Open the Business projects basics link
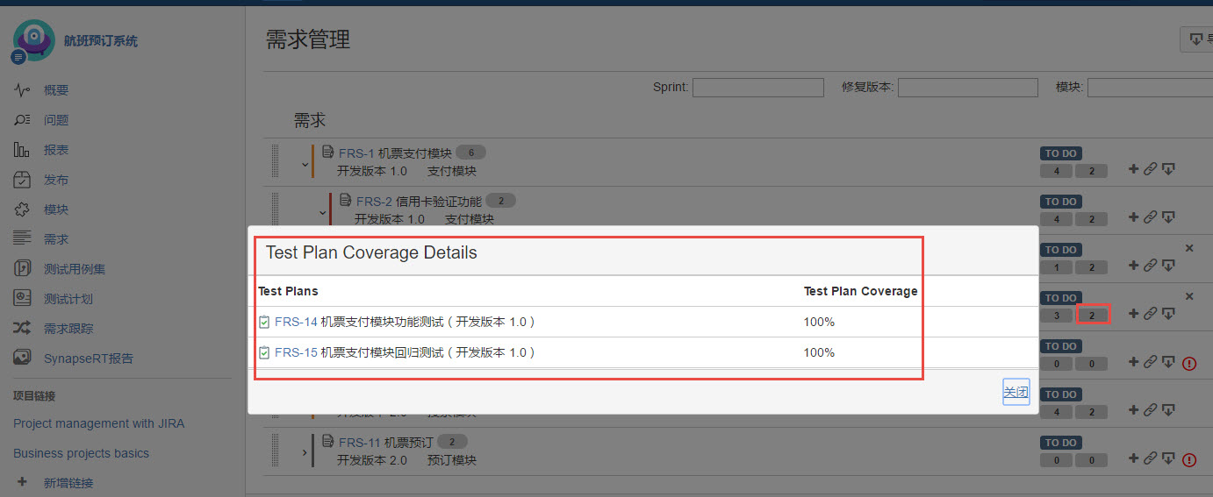 82,453
